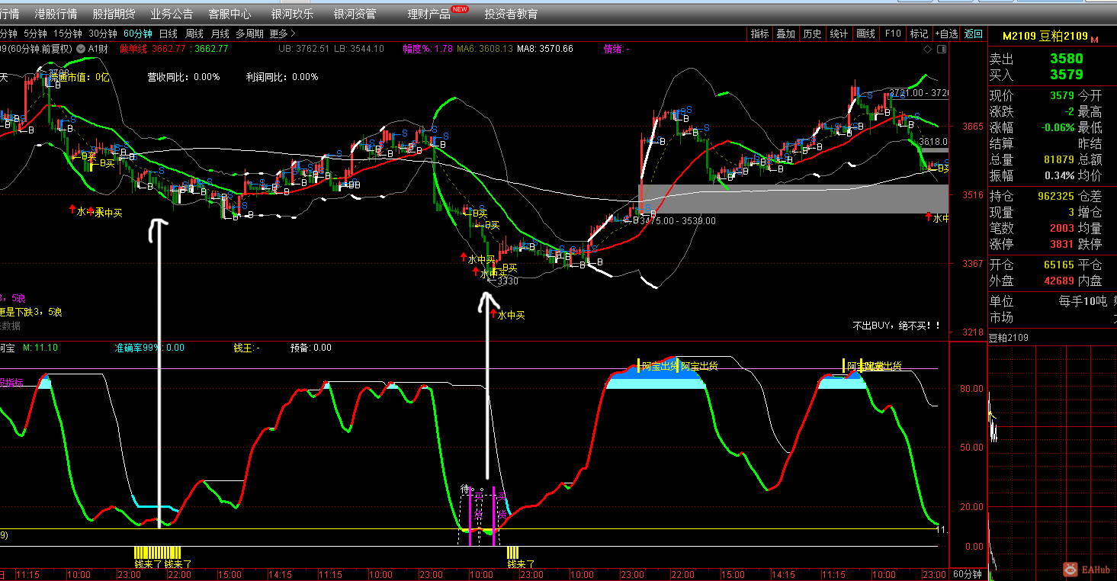
Task: Open the 业务公告 menu
Action: click(172, 14)
